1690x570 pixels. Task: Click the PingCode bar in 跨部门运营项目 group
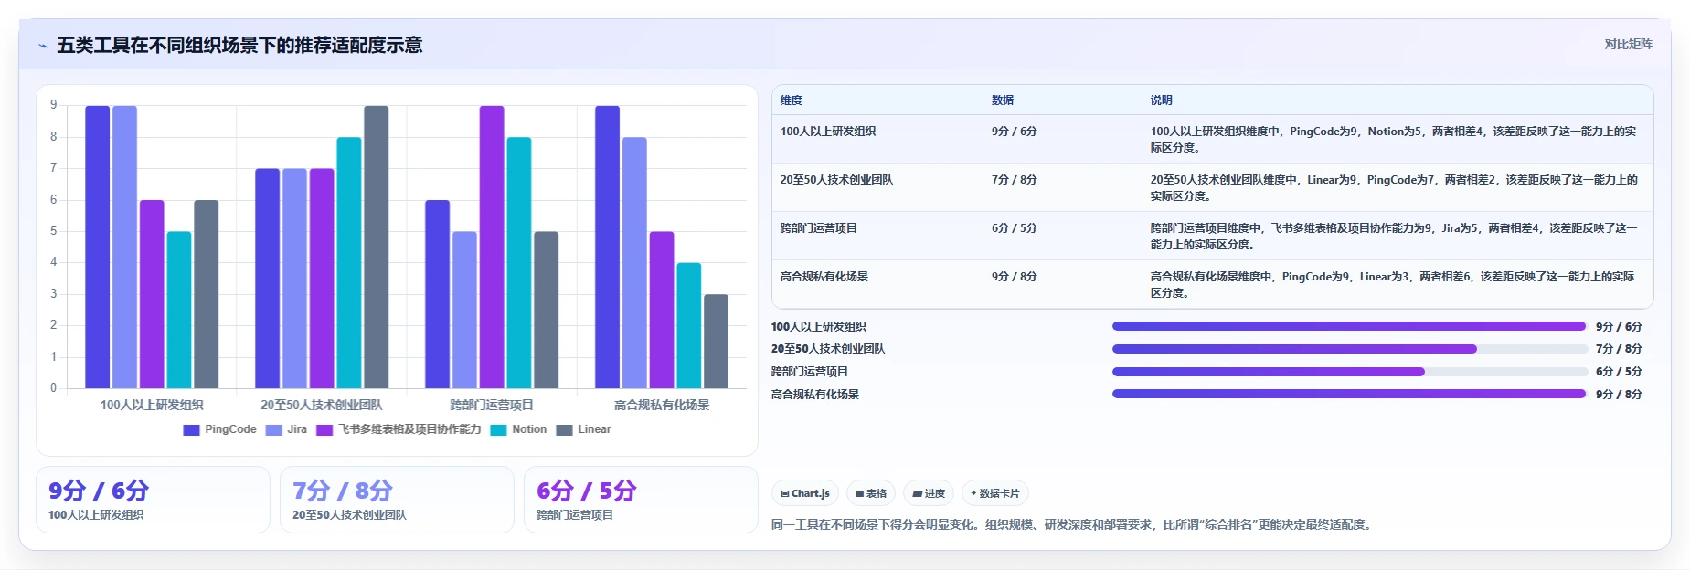437,294
